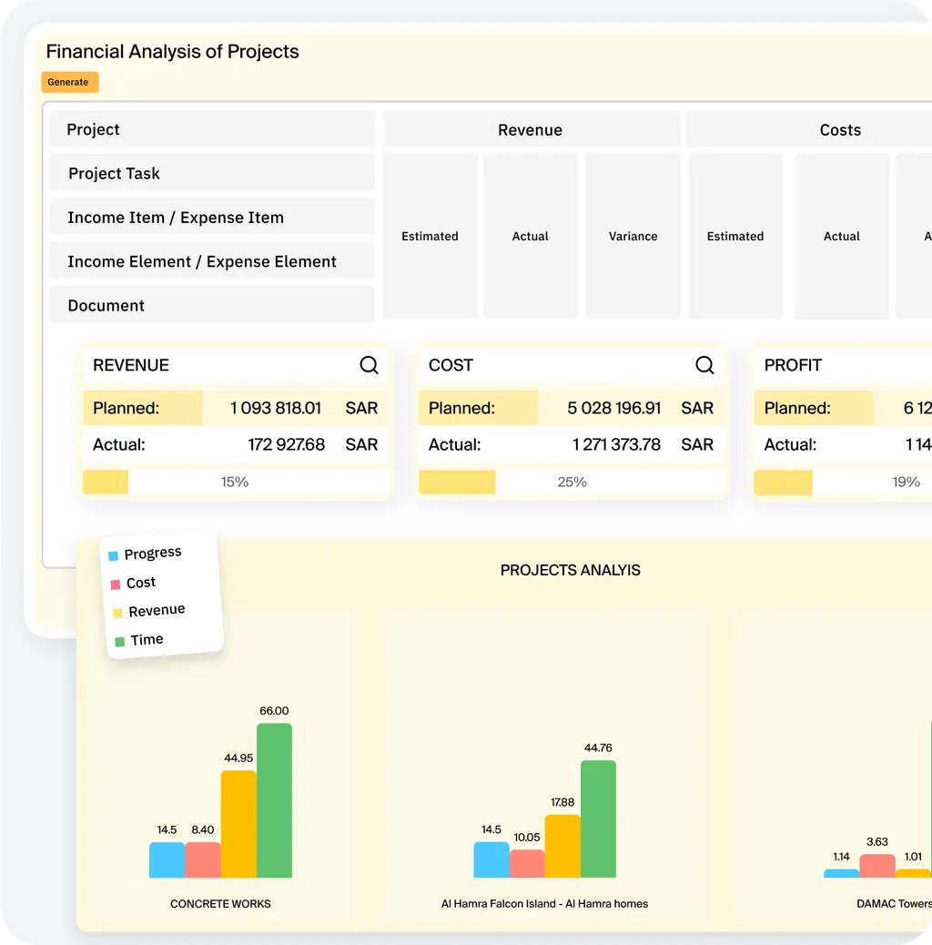Select Income Element / Expense Element row
932x945 pixels.
coord(212,261)
